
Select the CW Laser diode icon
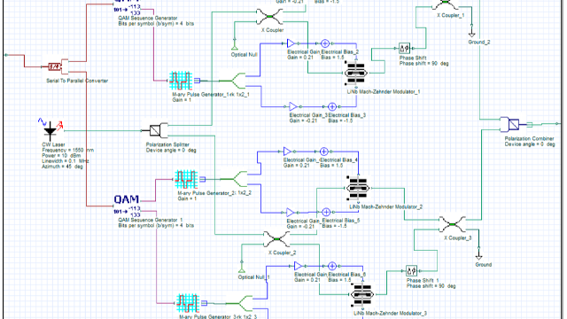[x=50, y=129]
